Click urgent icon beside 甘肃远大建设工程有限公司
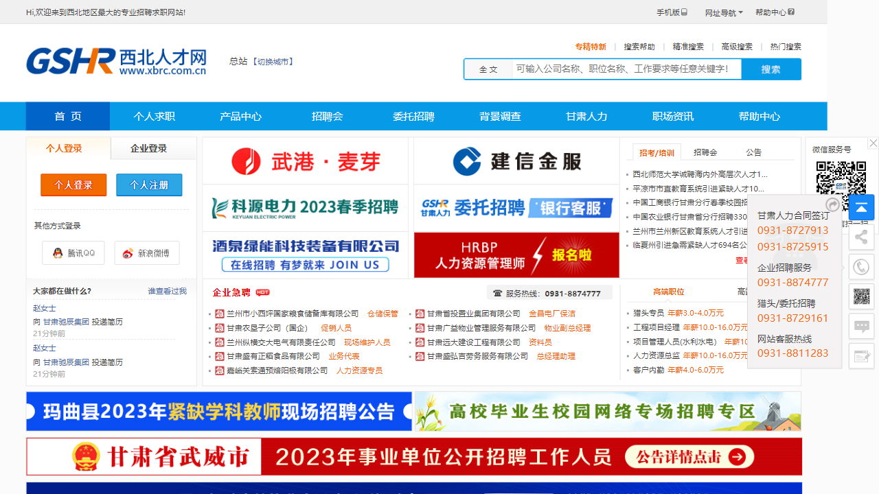879x494 pixels. (420, 342)
